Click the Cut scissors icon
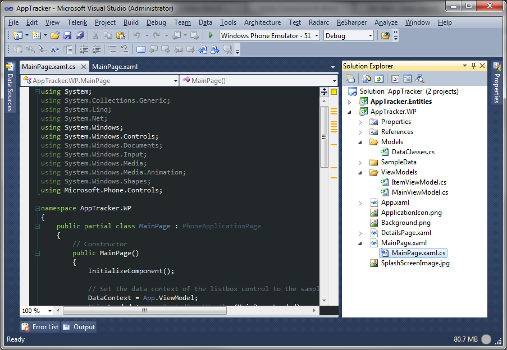The width and height of the screenshot is (507, 350). pyautogui.click(x=95, y=35)
